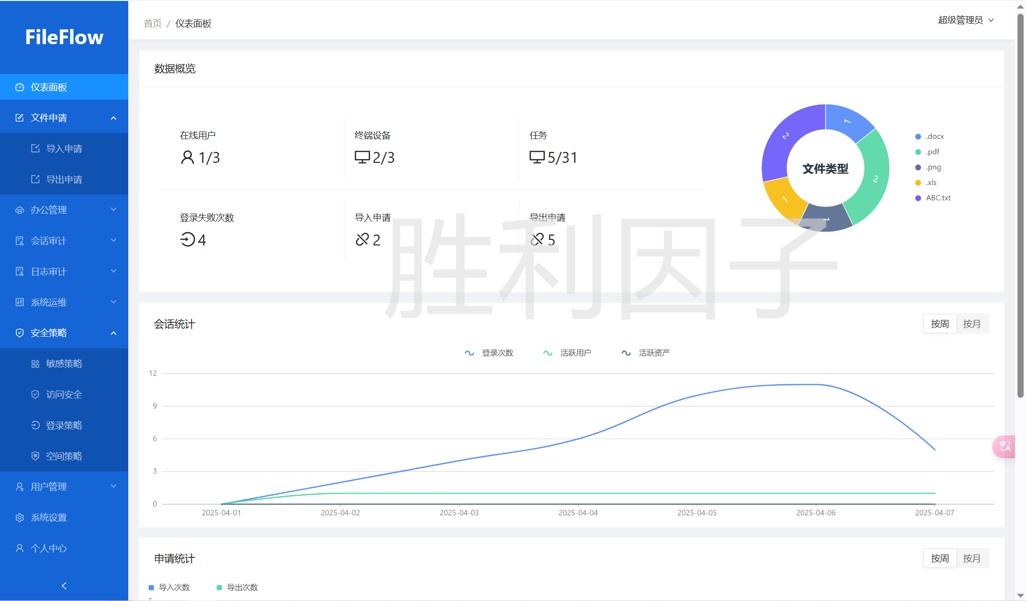Open 导入申请 submenu item
Screen dimensions: 1026x601
tap(64, 149)
